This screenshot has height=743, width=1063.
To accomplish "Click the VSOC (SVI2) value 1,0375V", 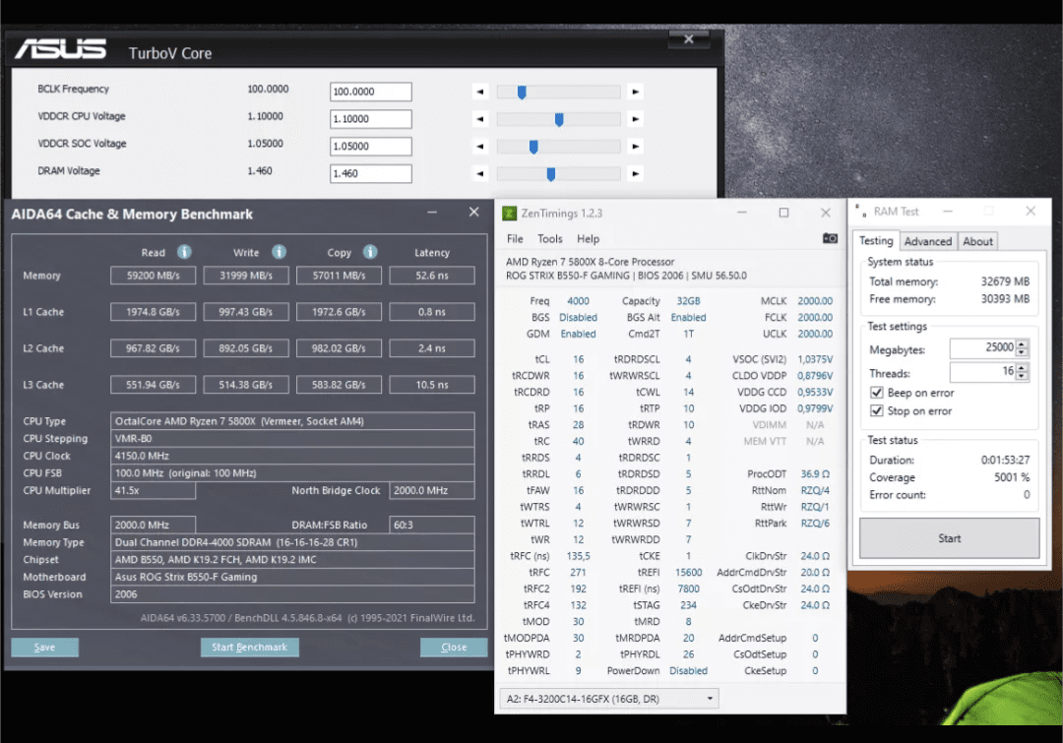I will click(815, 359).
